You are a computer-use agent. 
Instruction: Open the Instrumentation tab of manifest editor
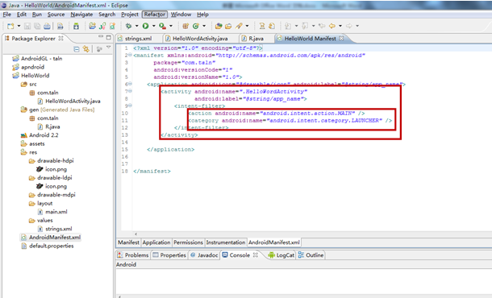[226, 242]
